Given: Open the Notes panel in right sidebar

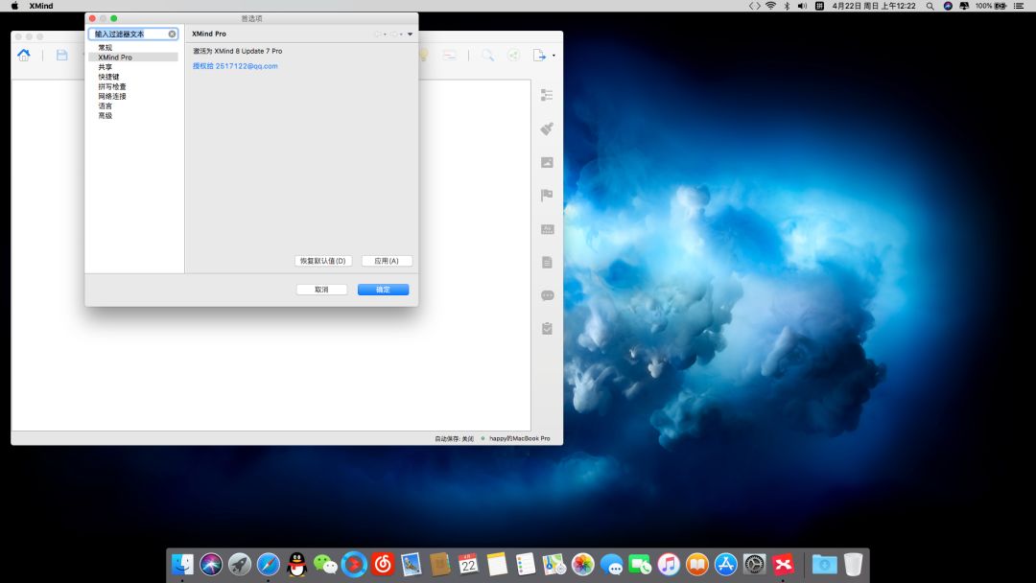Looking at the screenshot, I should pyautogui.click(x=547, y=262).
